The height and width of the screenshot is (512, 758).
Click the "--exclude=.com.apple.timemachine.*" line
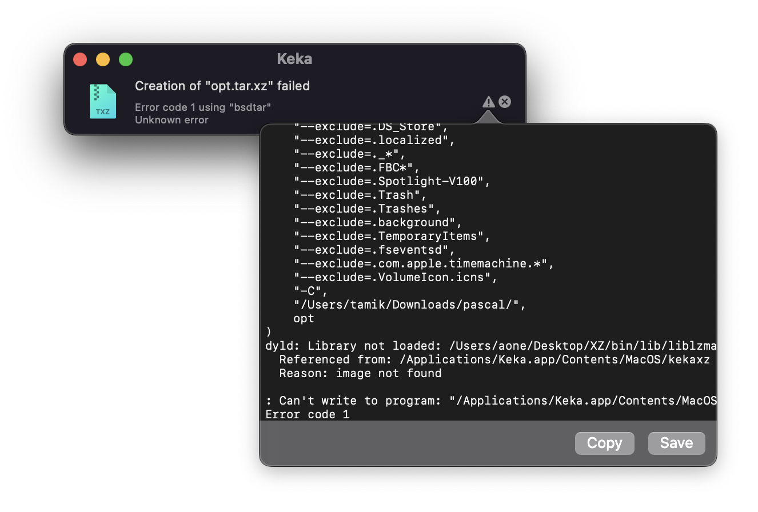pos(424,263)
